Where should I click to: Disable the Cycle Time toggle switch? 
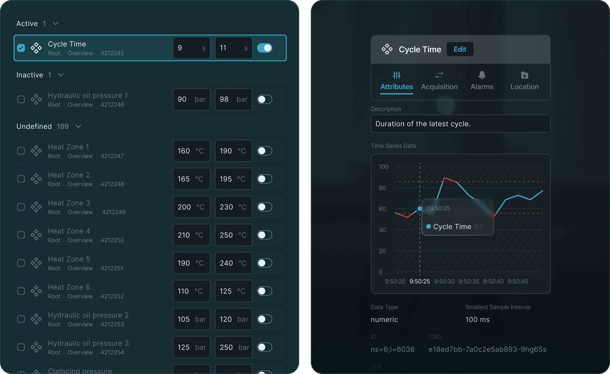(x=265, y=48)
